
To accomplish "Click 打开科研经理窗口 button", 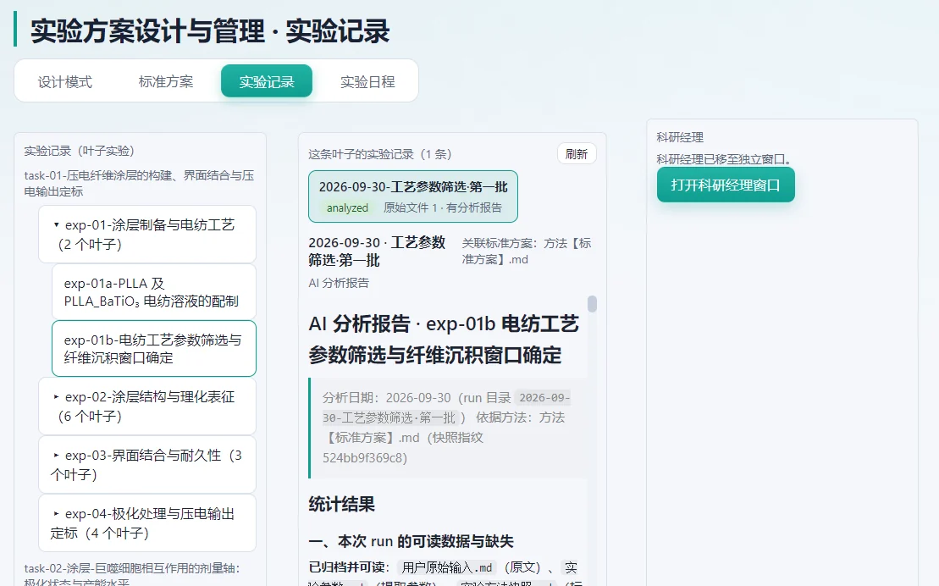I will click(x=726, y=185).
